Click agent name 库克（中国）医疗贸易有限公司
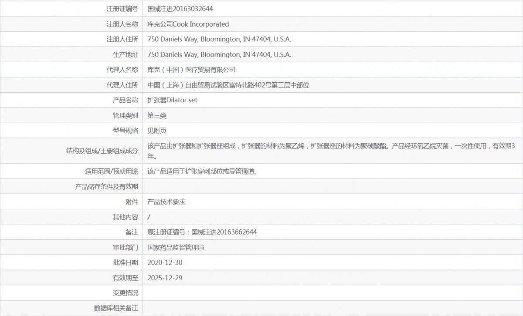The image size is (523, 316). coord(191,70)
